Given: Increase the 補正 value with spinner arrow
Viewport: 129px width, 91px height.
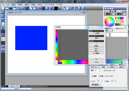Looking at the screenshot, I should tap(100, 70).
